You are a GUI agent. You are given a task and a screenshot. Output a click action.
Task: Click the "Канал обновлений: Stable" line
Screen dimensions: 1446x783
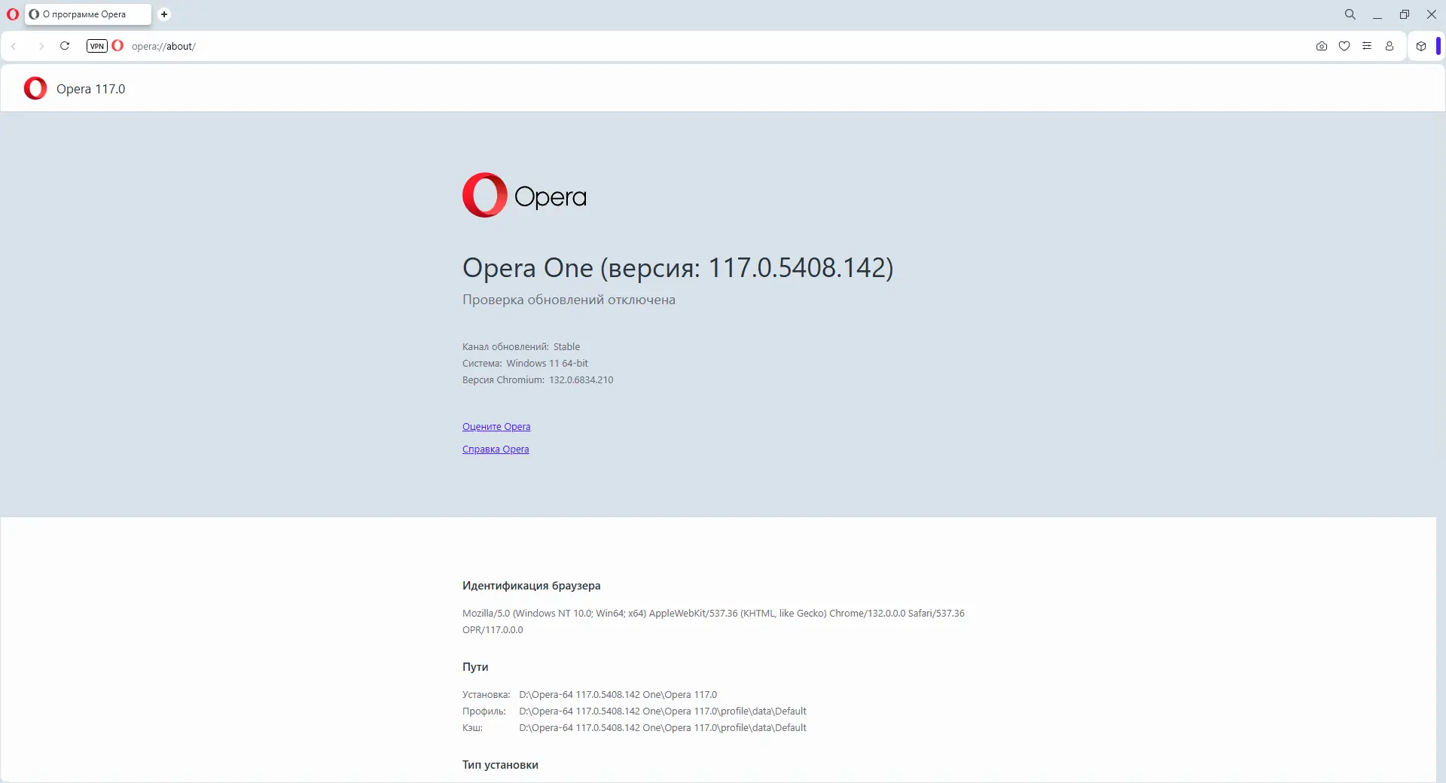[x=521, y=347]
